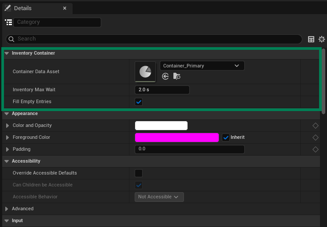Collapse the Accessibility section
327x227 pixels.
coord(7,161)
